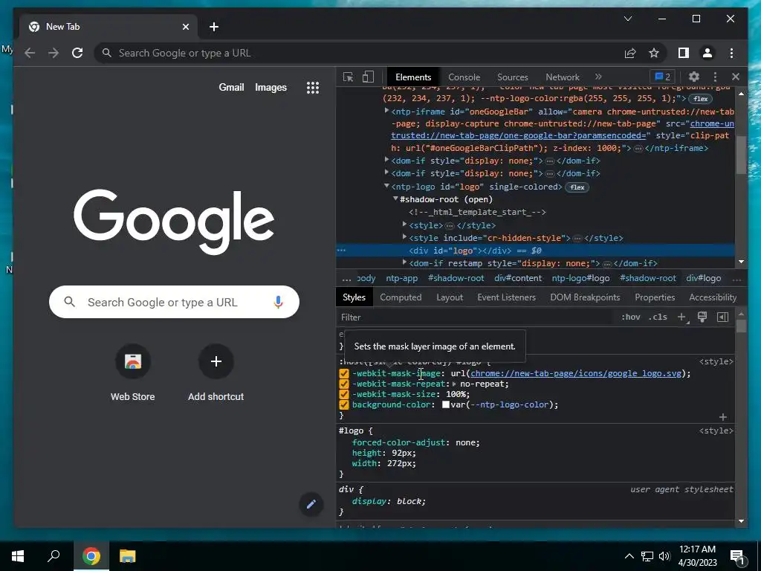
Task: Show the computed styles sidebar toggle
Action: pyautogui.click(x=722, y=317)
